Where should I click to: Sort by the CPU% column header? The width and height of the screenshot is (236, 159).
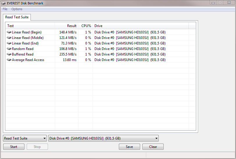point(85,26)
